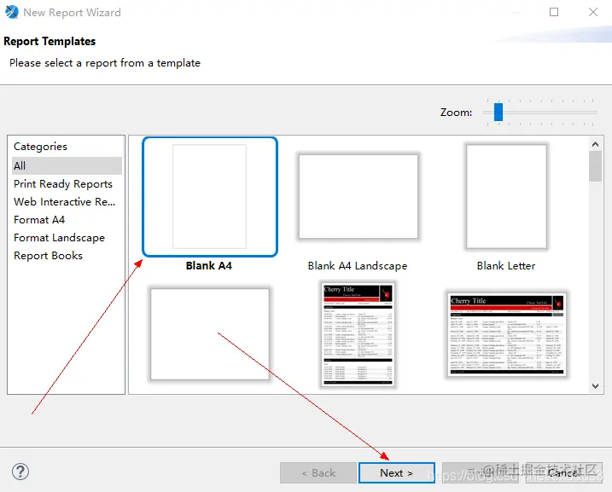Click the Blank Letter label

(x=506, y=265)
